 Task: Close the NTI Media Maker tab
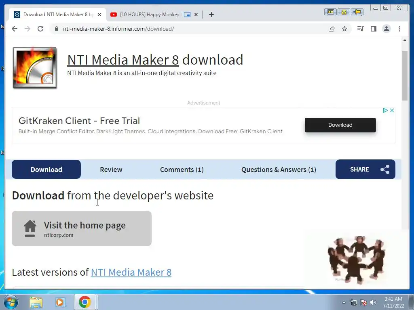99,15
